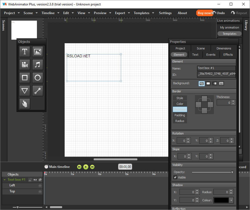
Task: Click the Buy now! button
Action: (x=204, y=13)
